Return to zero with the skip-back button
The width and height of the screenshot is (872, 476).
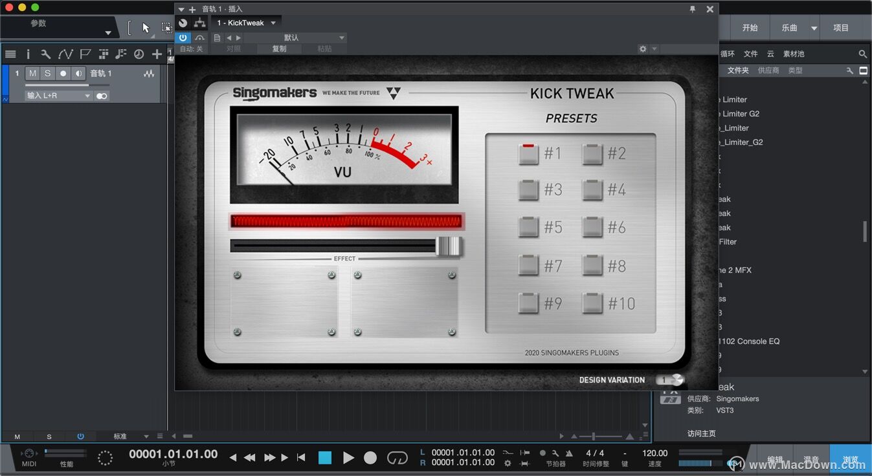coord(301,458)
